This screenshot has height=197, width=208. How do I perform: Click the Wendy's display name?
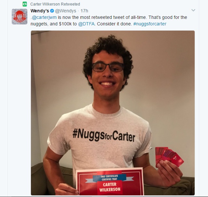coord(40,11)
